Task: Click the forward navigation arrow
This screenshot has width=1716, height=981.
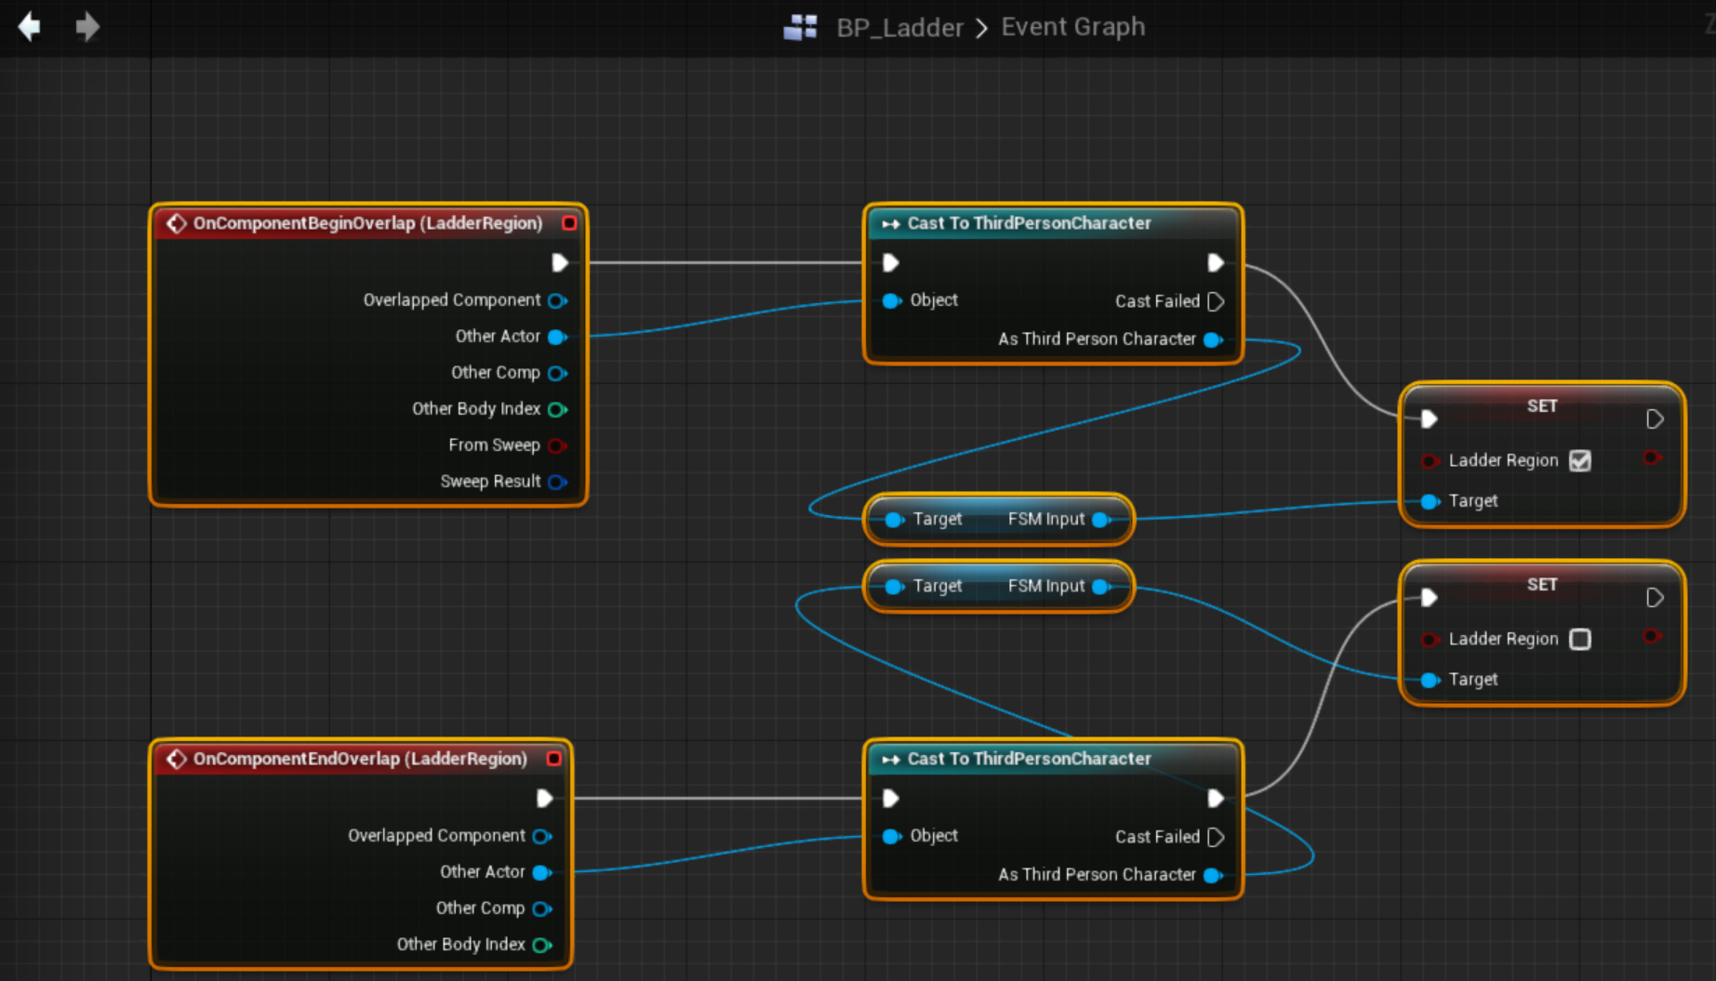Action: click(x=86, y=27)
